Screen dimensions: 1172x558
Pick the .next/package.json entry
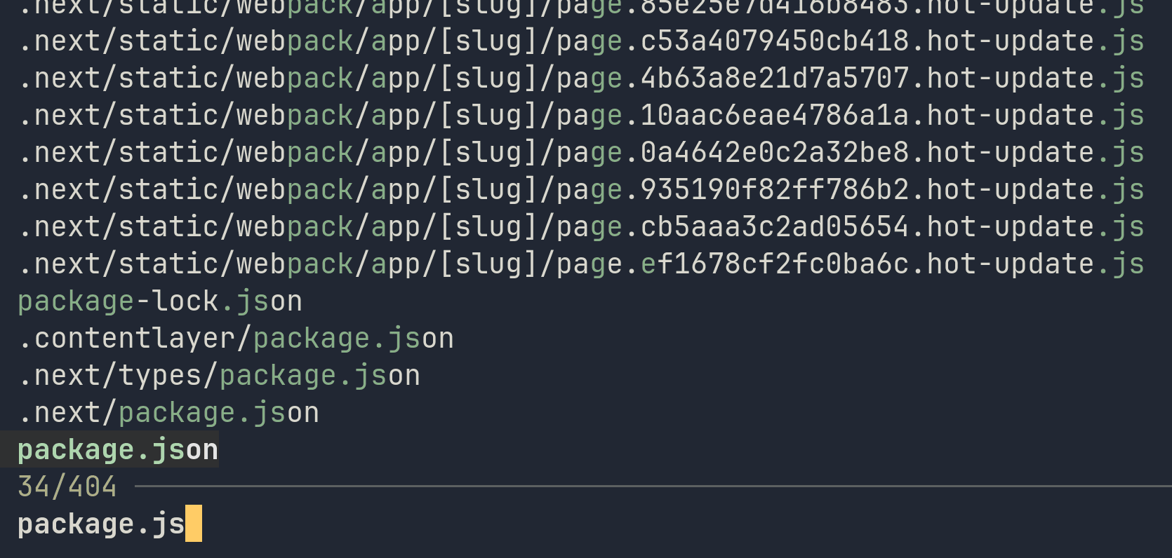click(168, 413)
